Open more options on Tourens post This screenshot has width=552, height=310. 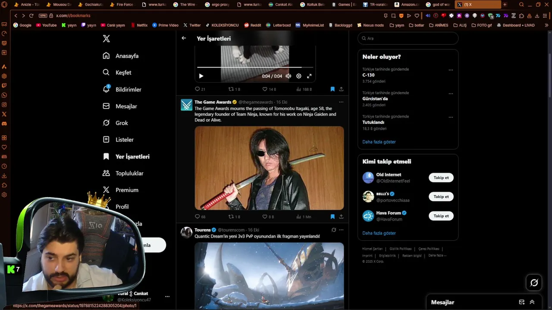[341, 230]
